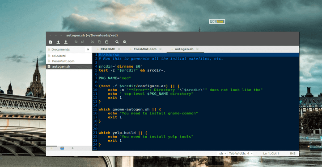Switch to the README tab
The height and width of the screenshot is (167, 322).
tap(108, 49)
